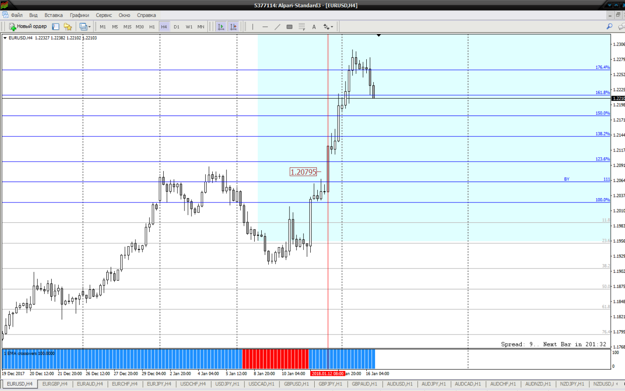Switch to the NZDJPY,H1 chart tab
625x391 pixels.
pyautogui.click(x=572, y=384)
